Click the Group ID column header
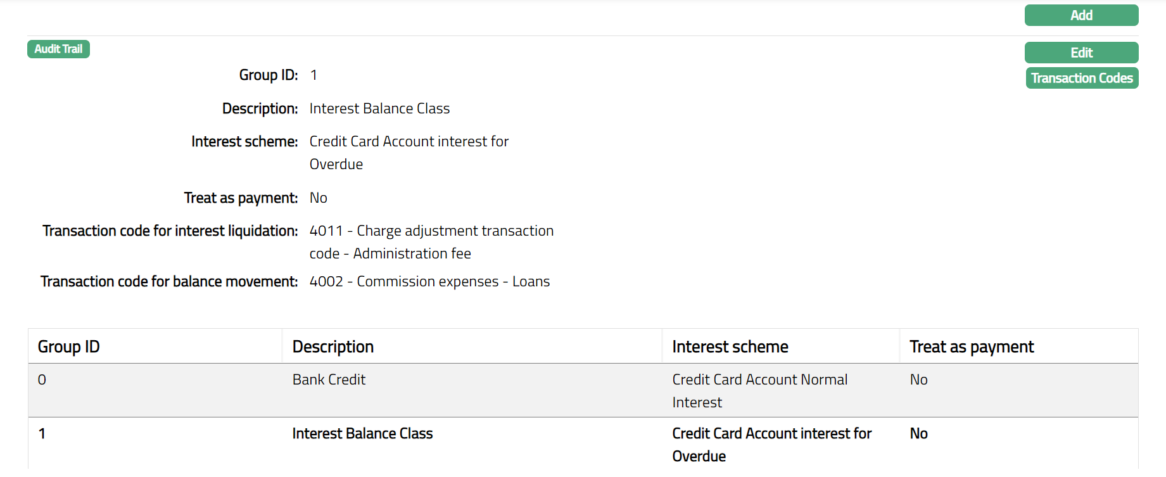Screen dimensions: 1166x477 [x=68, y=347]
